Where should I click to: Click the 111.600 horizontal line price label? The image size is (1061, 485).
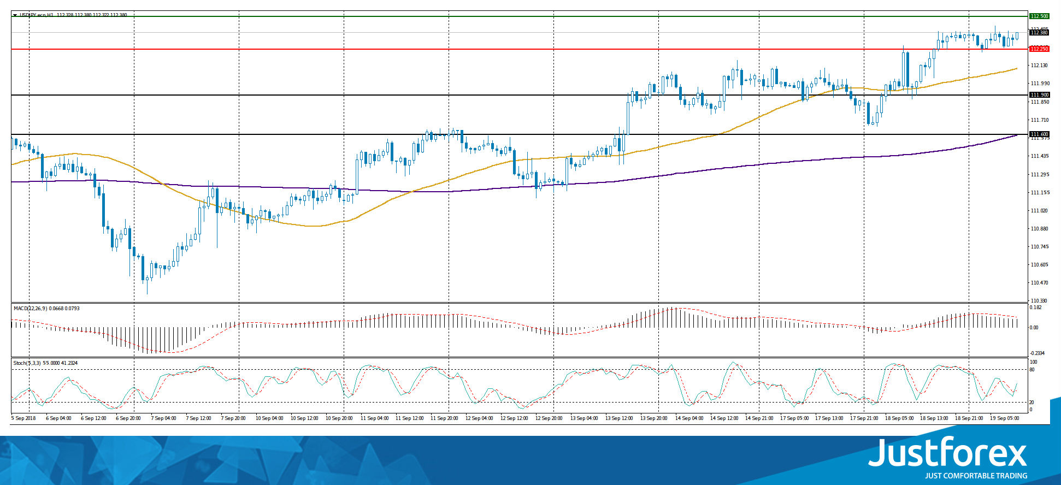1039,134
